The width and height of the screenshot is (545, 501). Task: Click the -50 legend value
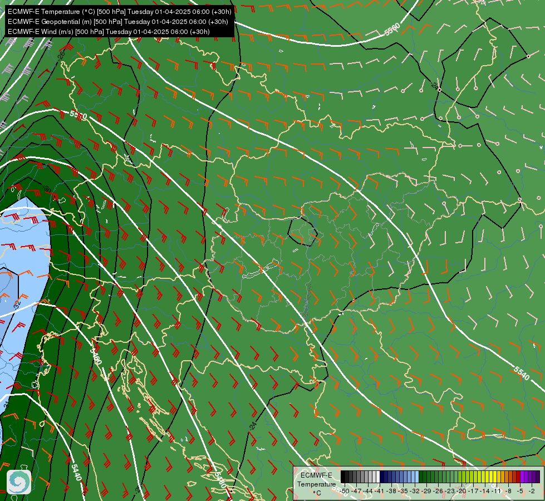point(345,491)
